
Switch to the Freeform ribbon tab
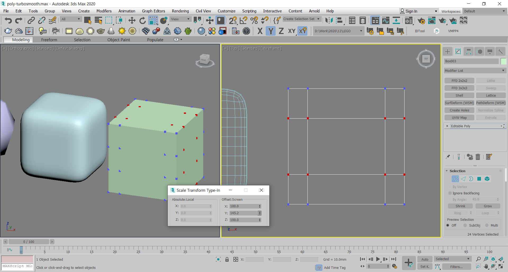click(x=49, y=40)
